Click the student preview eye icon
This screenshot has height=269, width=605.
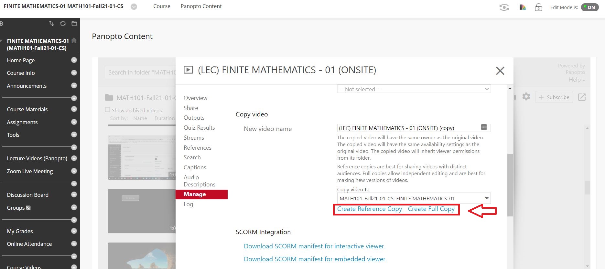504,7
